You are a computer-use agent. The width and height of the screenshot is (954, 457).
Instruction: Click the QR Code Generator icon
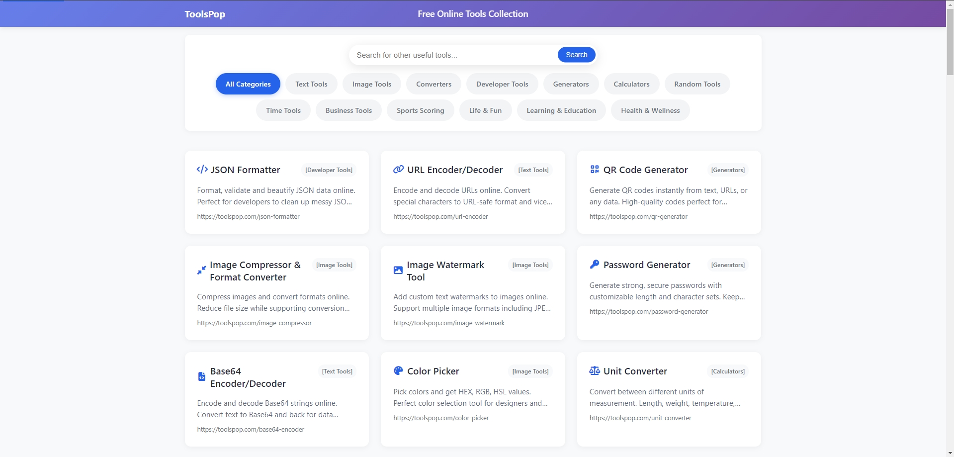coord(594,170)
